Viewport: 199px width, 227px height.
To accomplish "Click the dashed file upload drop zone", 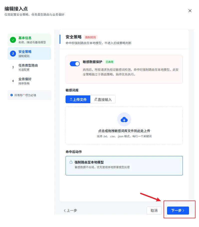I will (x=124, y=125).
